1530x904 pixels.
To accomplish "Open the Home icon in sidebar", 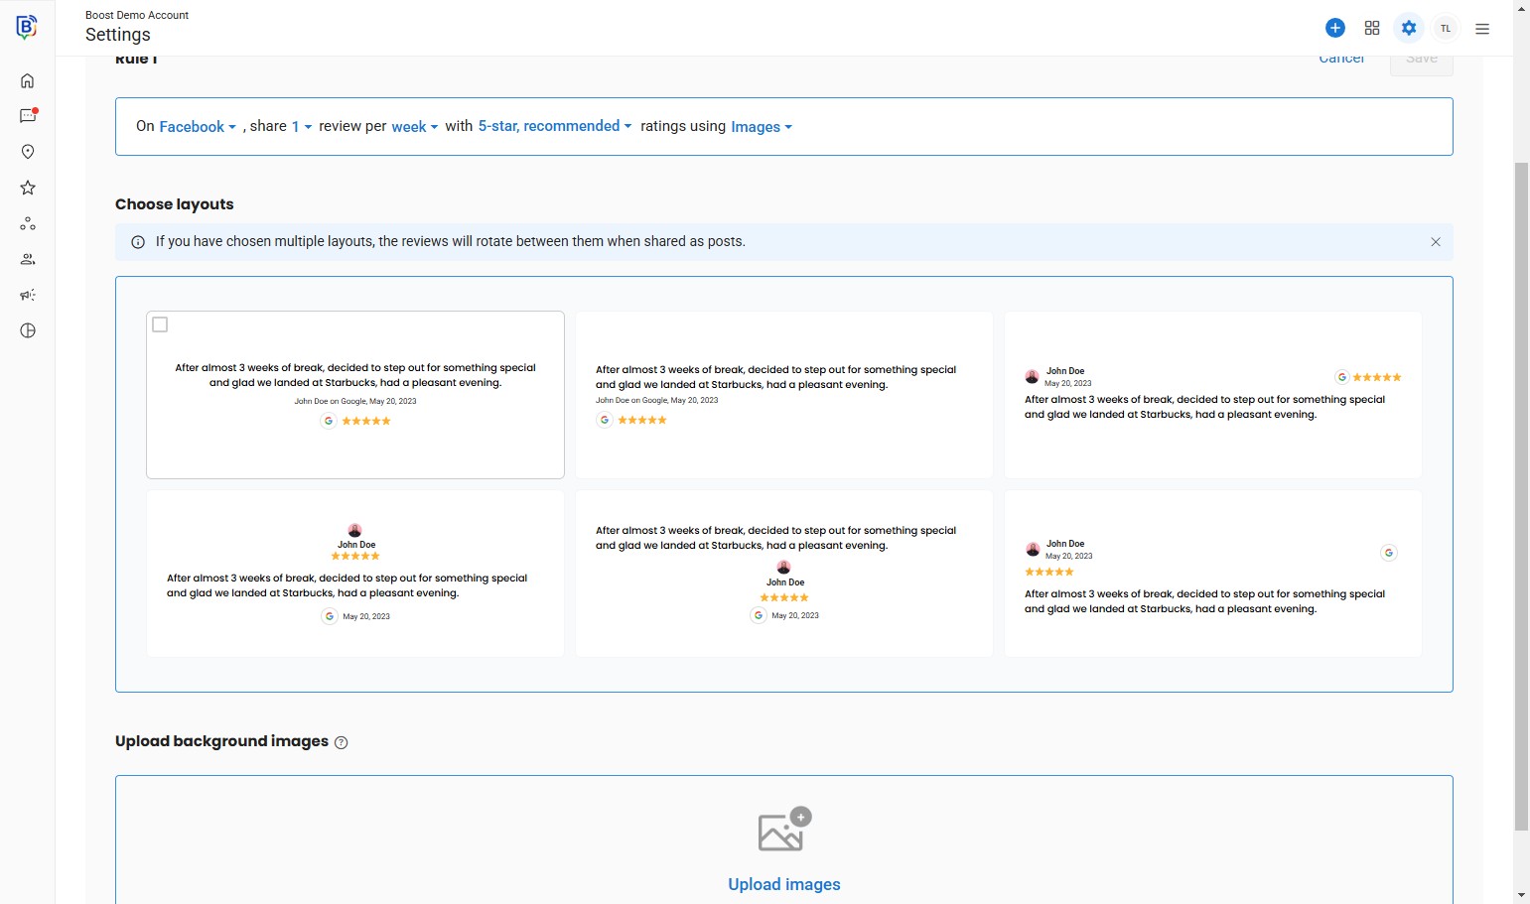I will pos(28,80).
